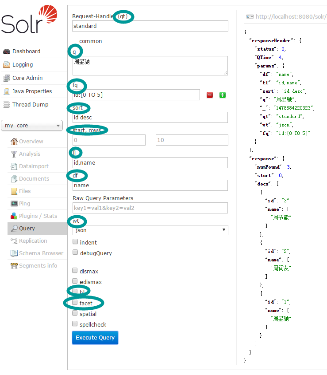Click the rows field showing 10

click(192, 140)
